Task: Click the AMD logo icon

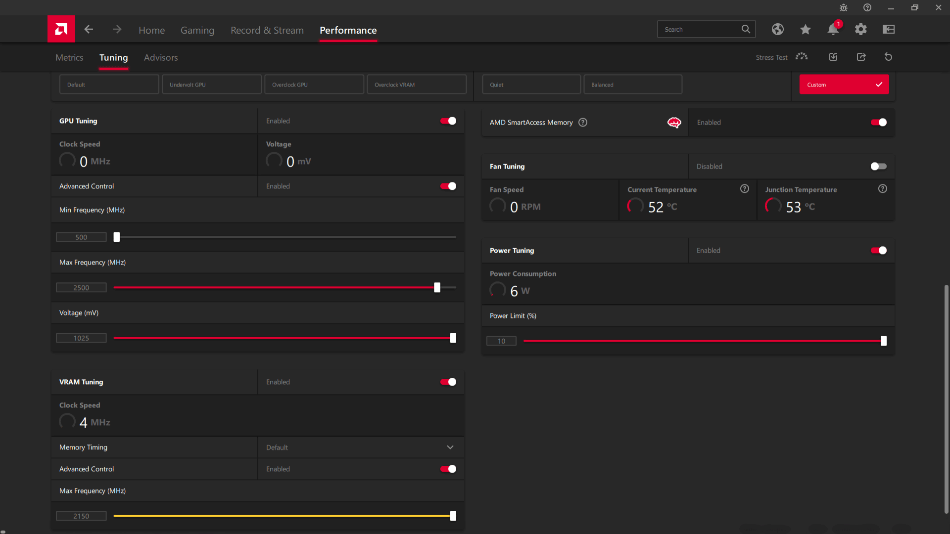Action: (x=61, y=29)
